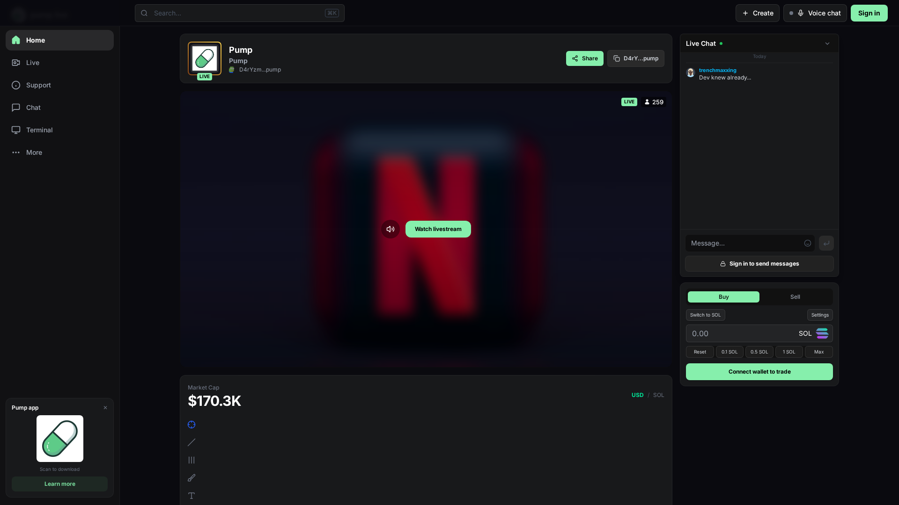Switch market cap to SOL

pos(659,395)
